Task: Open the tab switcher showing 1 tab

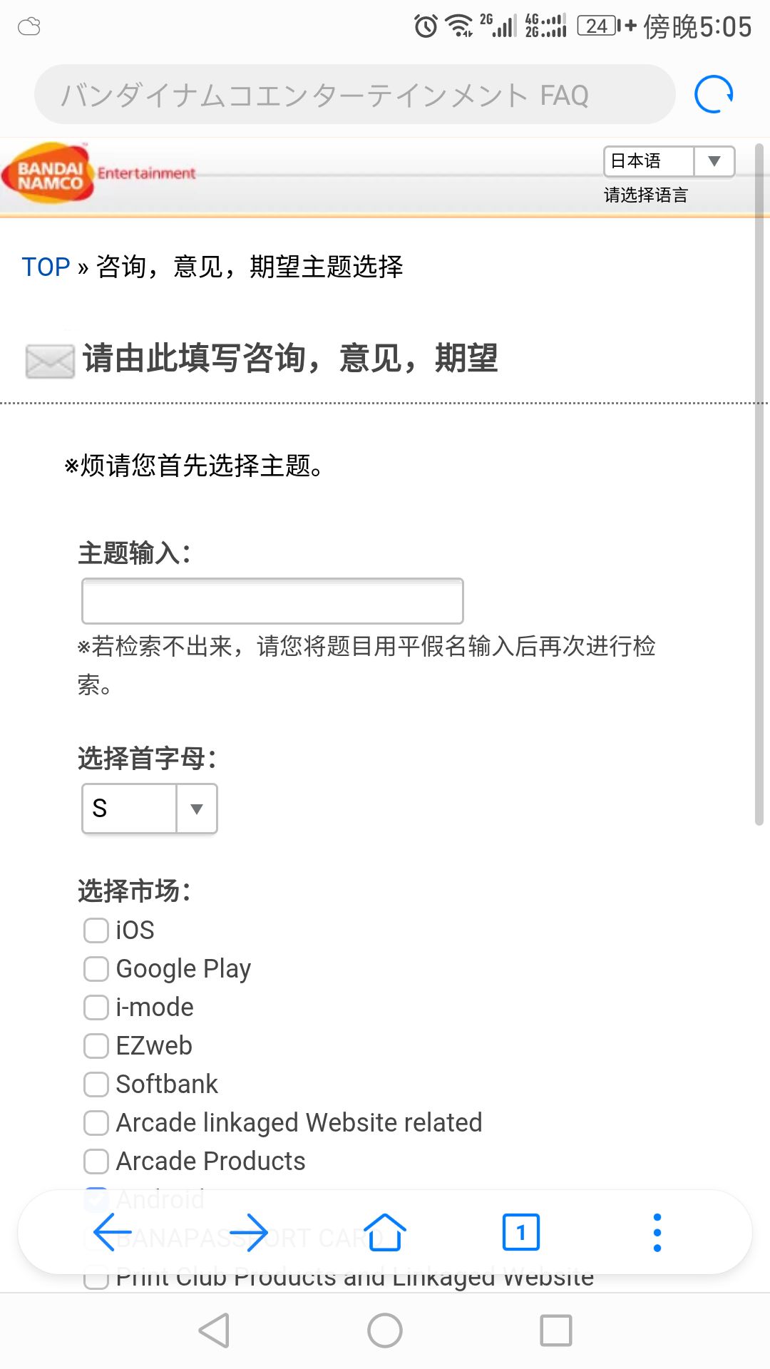Action: pos(521,1232)
